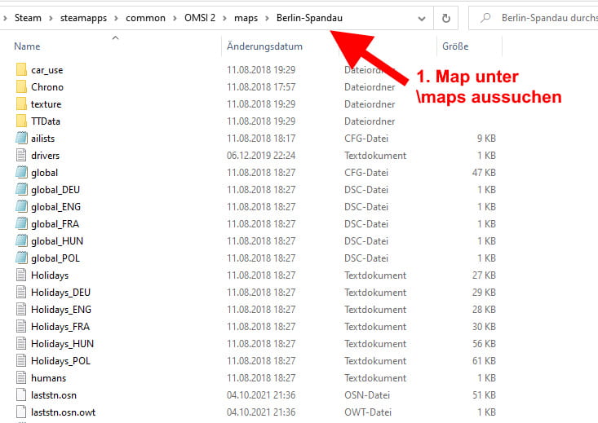Click the global_DEU file icon

click(x=21, y=190)
